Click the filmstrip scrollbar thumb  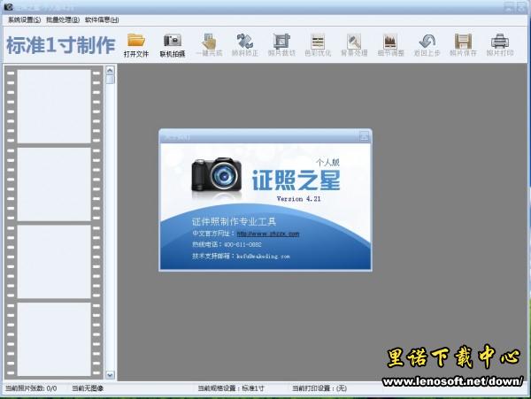point(110,80)
